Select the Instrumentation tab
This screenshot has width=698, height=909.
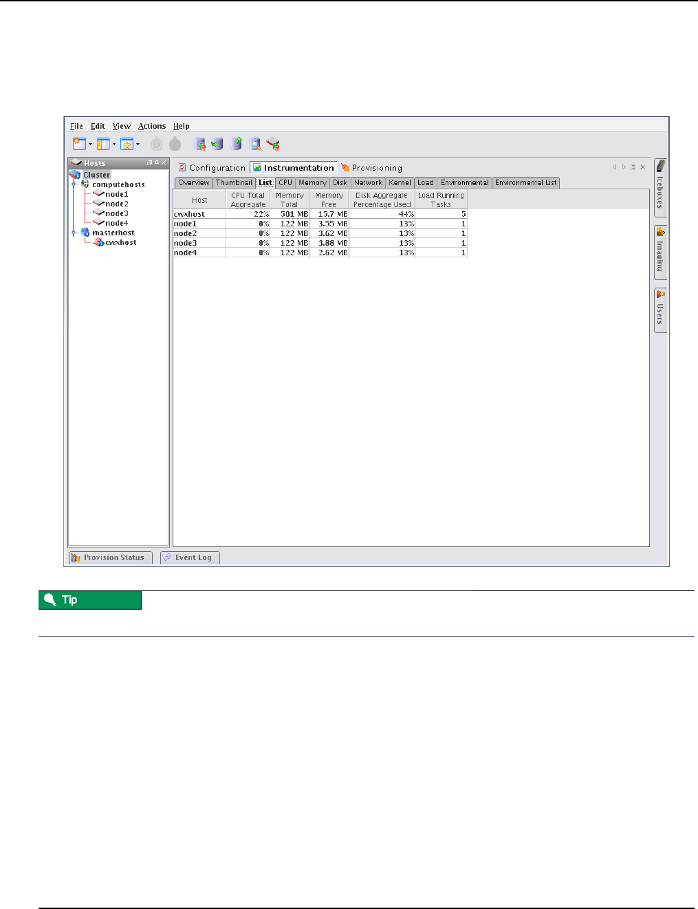pos(294,167)
